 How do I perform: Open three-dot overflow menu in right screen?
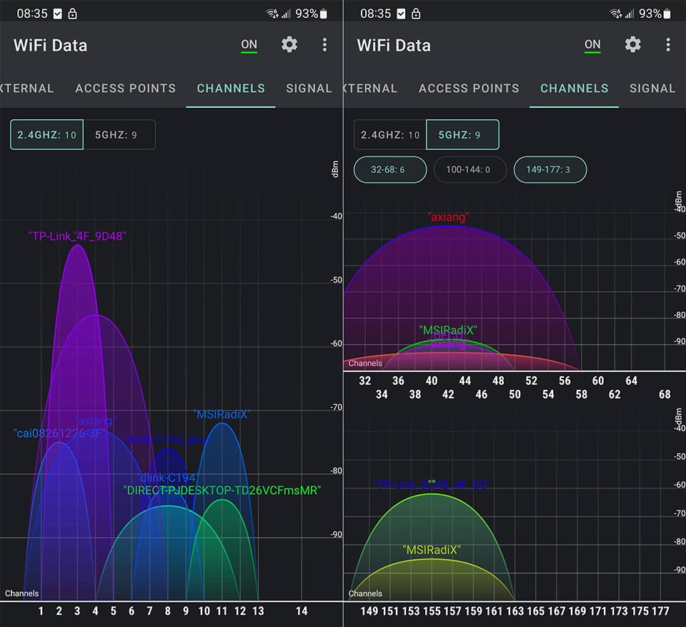(668, 45)
